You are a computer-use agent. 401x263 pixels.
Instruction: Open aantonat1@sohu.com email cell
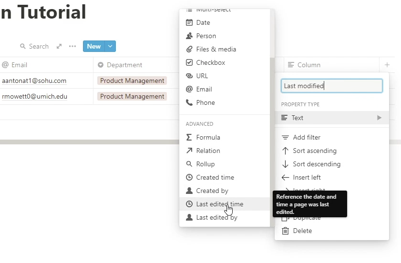tap(46, 81)
